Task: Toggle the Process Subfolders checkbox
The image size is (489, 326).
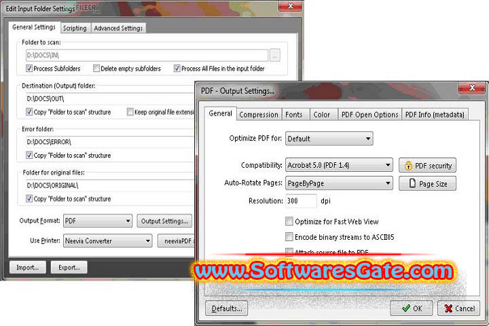Action: point(29,69)
